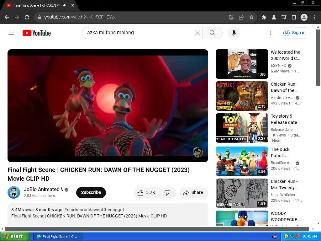Open the extensions puzzle icon

pyautogui.click(x=264, y=17)
